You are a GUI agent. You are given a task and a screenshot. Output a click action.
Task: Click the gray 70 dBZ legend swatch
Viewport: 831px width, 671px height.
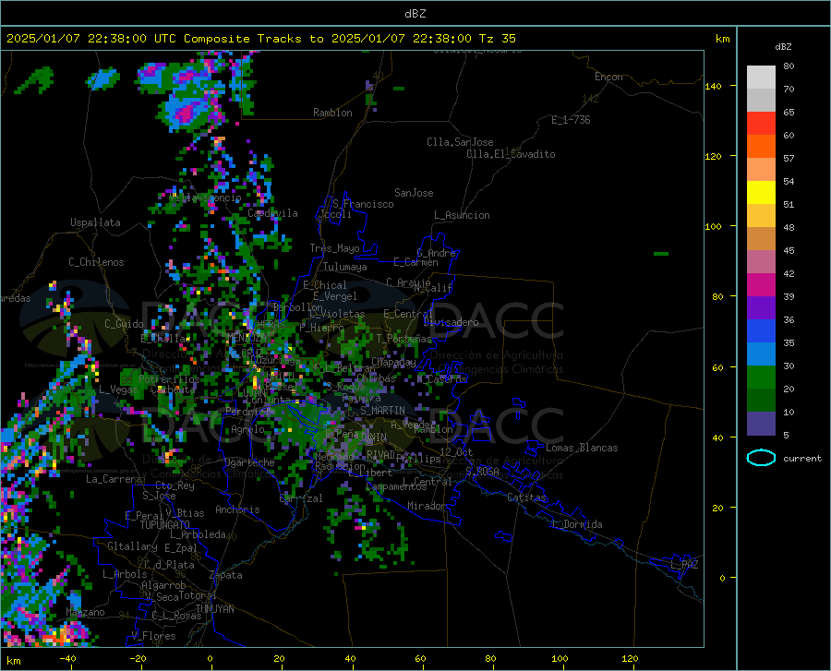pos(761,100)
